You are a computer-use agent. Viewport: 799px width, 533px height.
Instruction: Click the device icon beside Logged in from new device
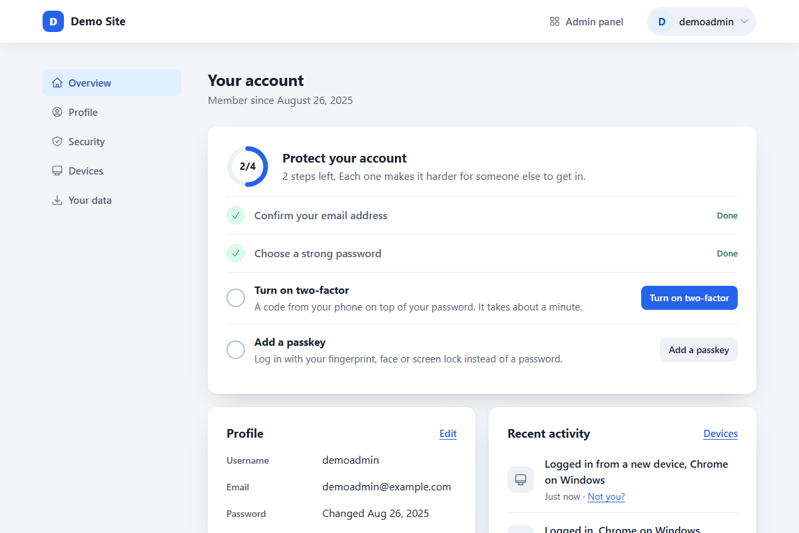pyautogui.click(x=521, y=480)
